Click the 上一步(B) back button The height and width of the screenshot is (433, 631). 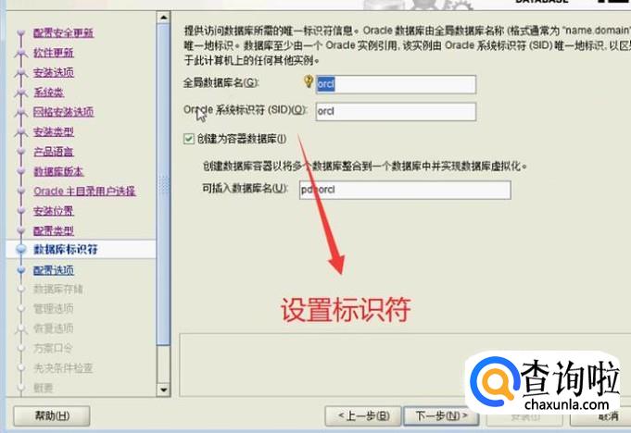(363, 415)
